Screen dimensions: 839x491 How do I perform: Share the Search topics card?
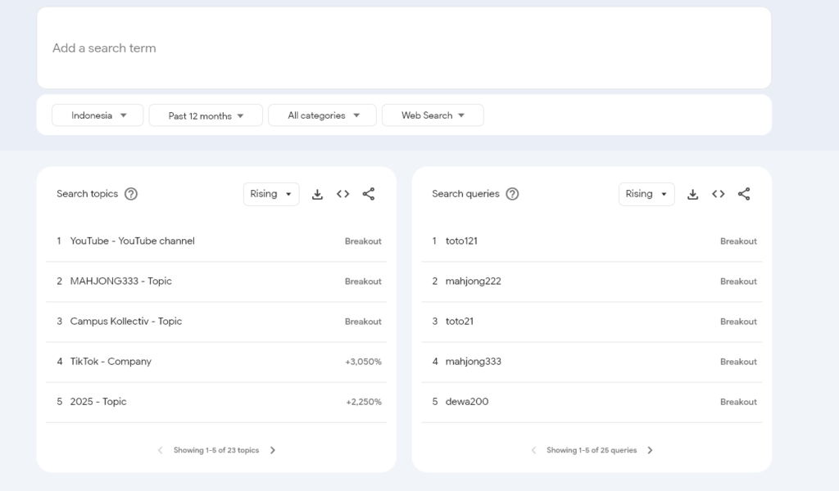point(369,194)
